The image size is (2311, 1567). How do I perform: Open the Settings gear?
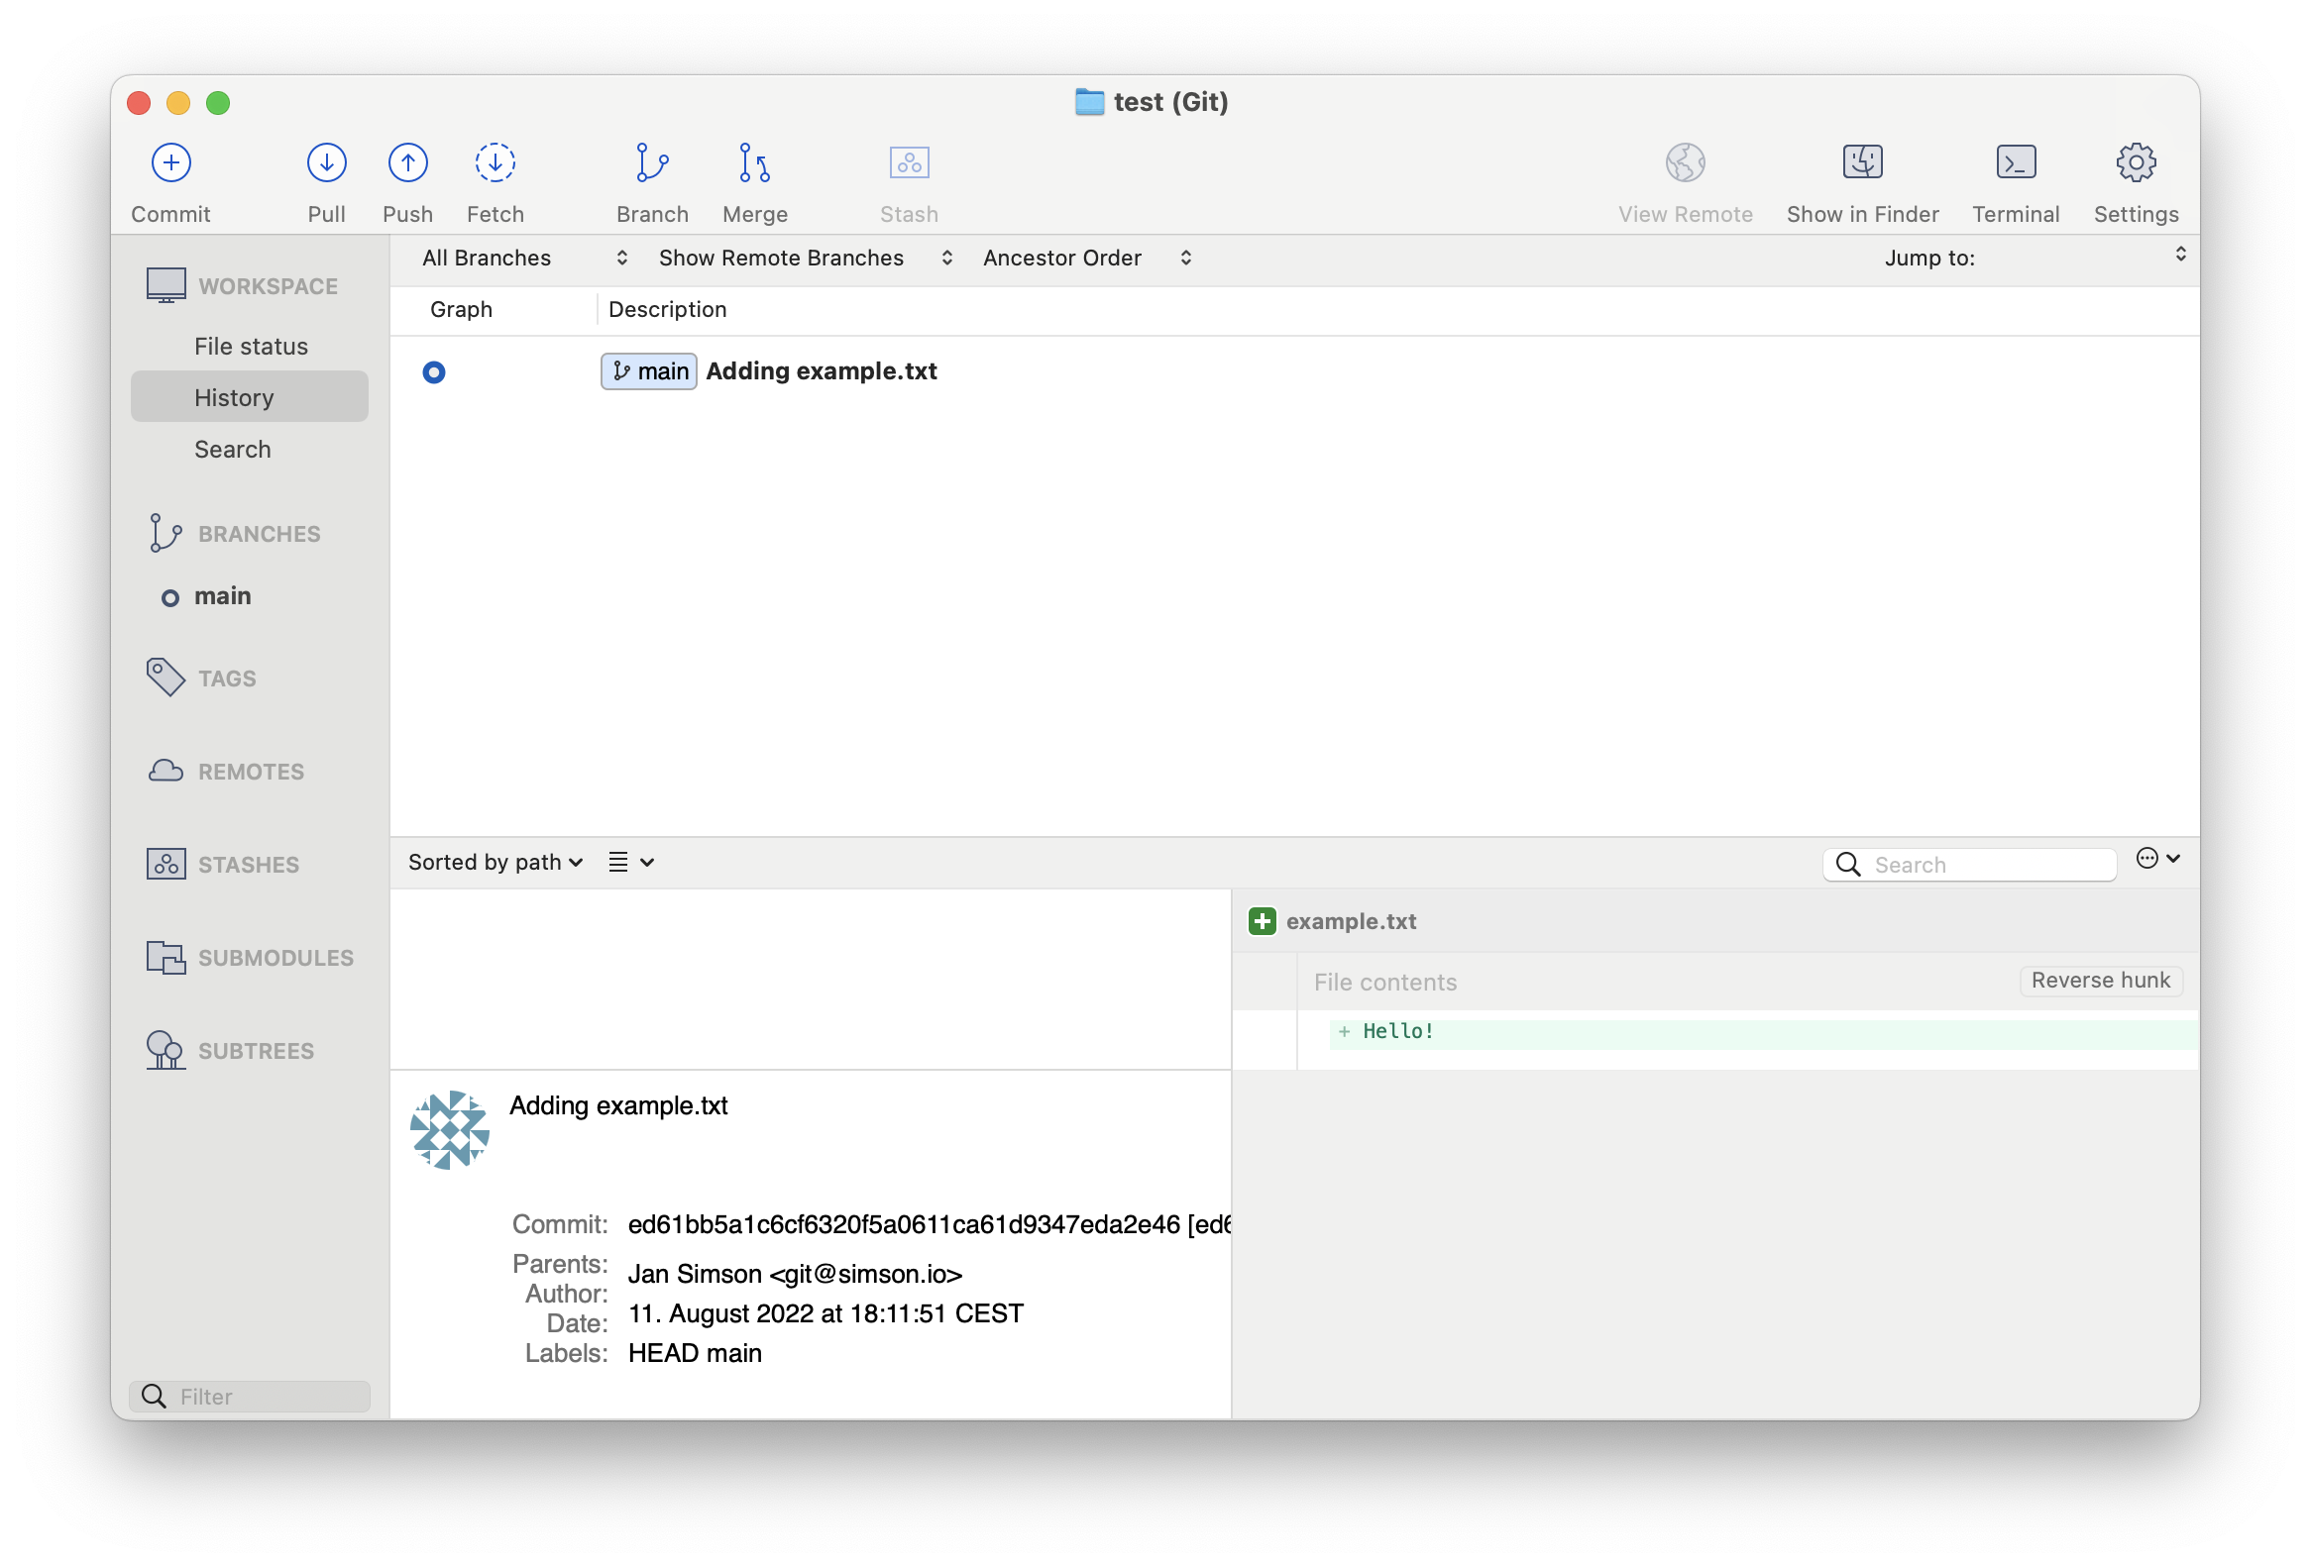(2135, 163)
